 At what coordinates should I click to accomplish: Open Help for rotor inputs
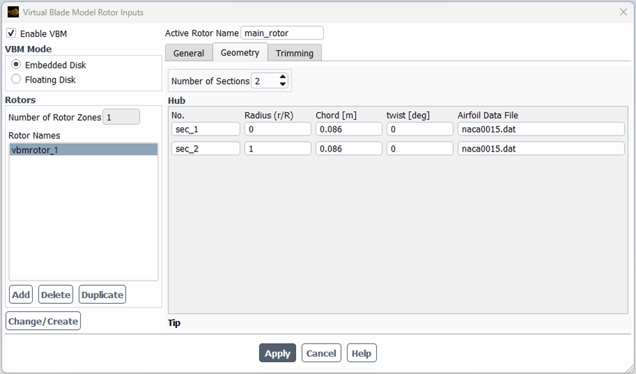click(361, 353)
